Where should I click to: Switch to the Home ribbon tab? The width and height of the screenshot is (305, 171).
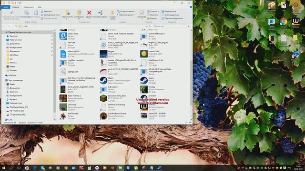point(16,7)
